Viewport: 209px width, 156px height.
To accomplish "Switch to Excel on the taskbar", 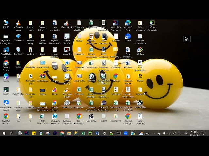I will click(x=83, y=133).
